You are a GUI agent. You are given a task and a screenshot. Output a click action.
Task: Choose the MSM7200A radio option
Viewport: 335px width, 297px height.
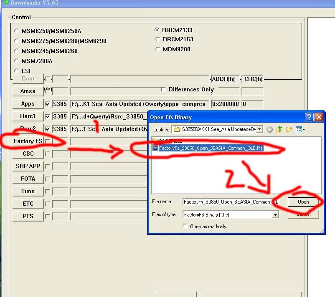[x=17, y=61]
